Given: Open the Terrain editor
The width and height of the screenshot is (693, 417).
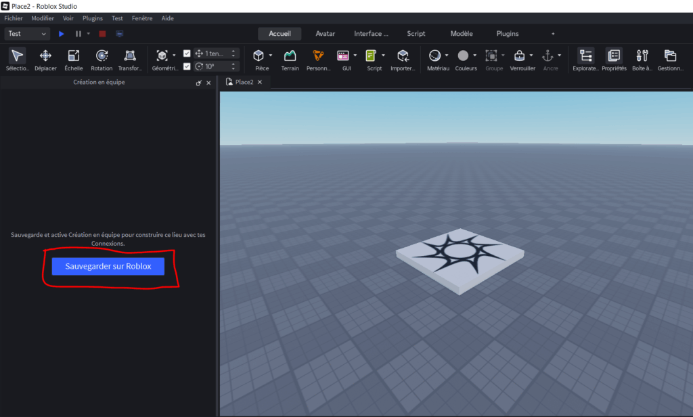Looking at the screenshot, I should coord(290,57).
